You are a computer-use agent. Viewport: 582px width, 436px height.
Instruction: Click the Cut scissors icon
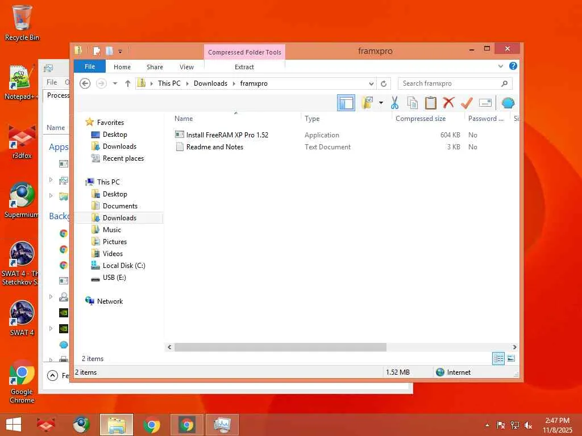pyautogui.click(x=394, y=103)
